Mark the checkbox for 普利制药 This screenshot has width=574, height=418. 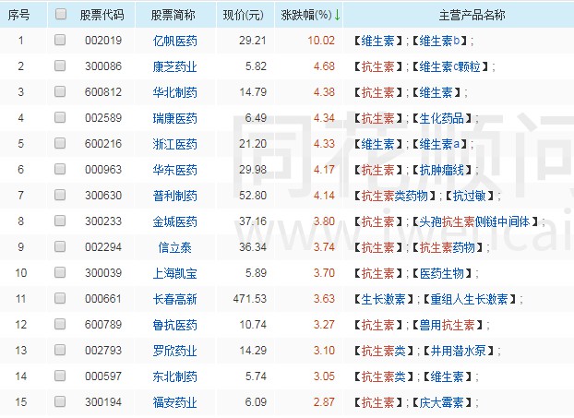tap(60, 195)
